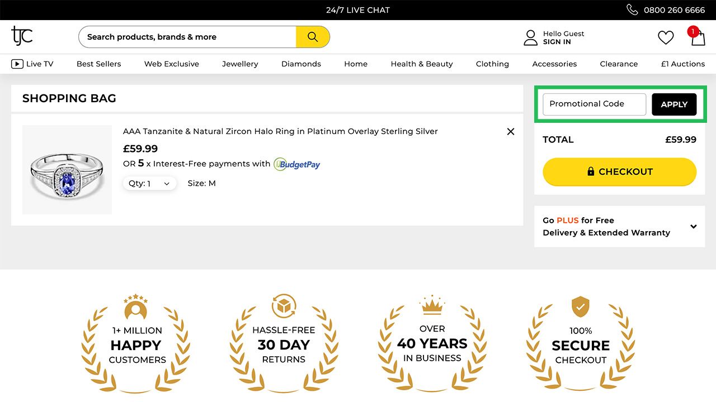Click the Tanzanite ring product title
716x402 pixels.
280,131
